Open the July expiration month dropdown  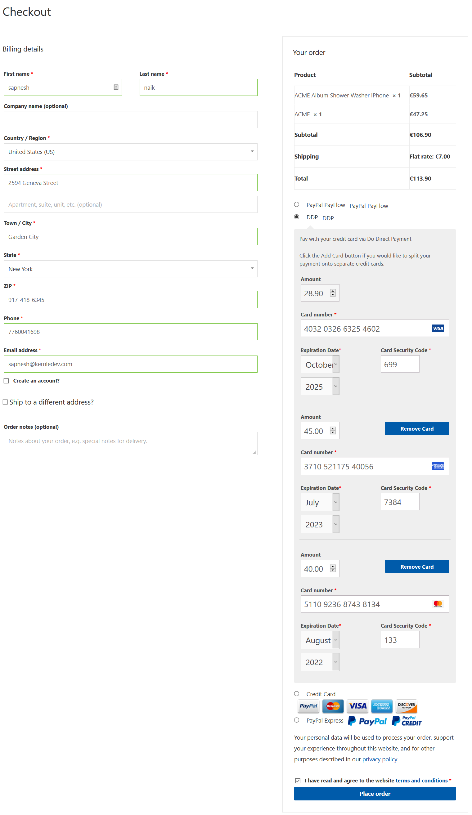tap(320, 503)
